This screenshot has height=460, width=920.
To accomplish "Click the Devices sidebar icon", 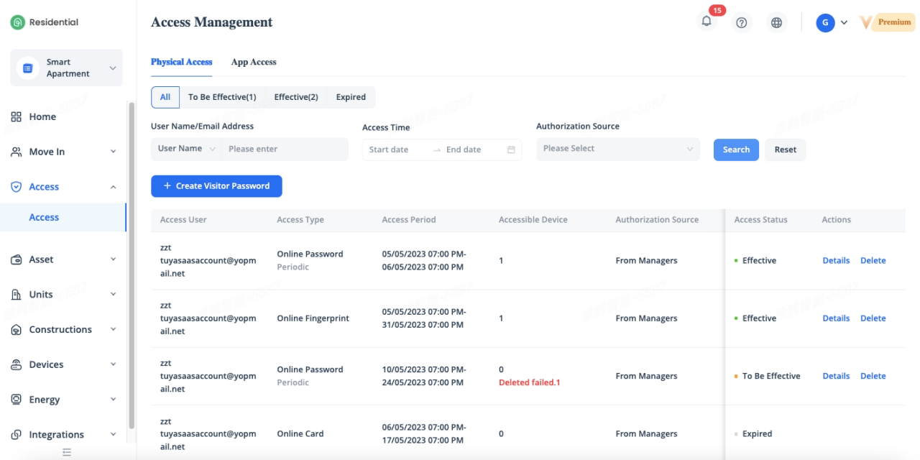I will (x=17, y=364).
